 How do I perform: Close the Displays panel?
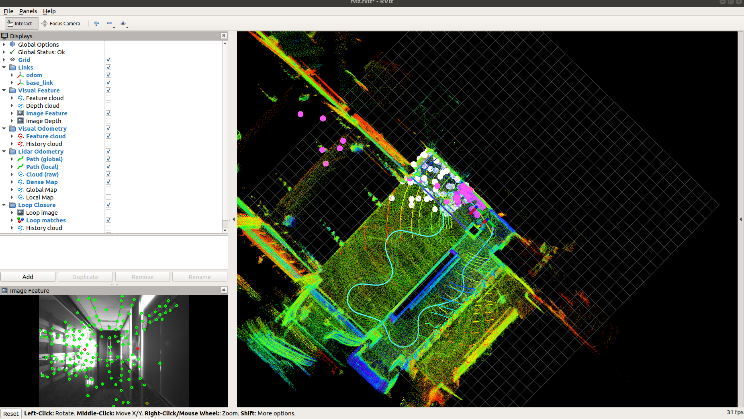224,35
